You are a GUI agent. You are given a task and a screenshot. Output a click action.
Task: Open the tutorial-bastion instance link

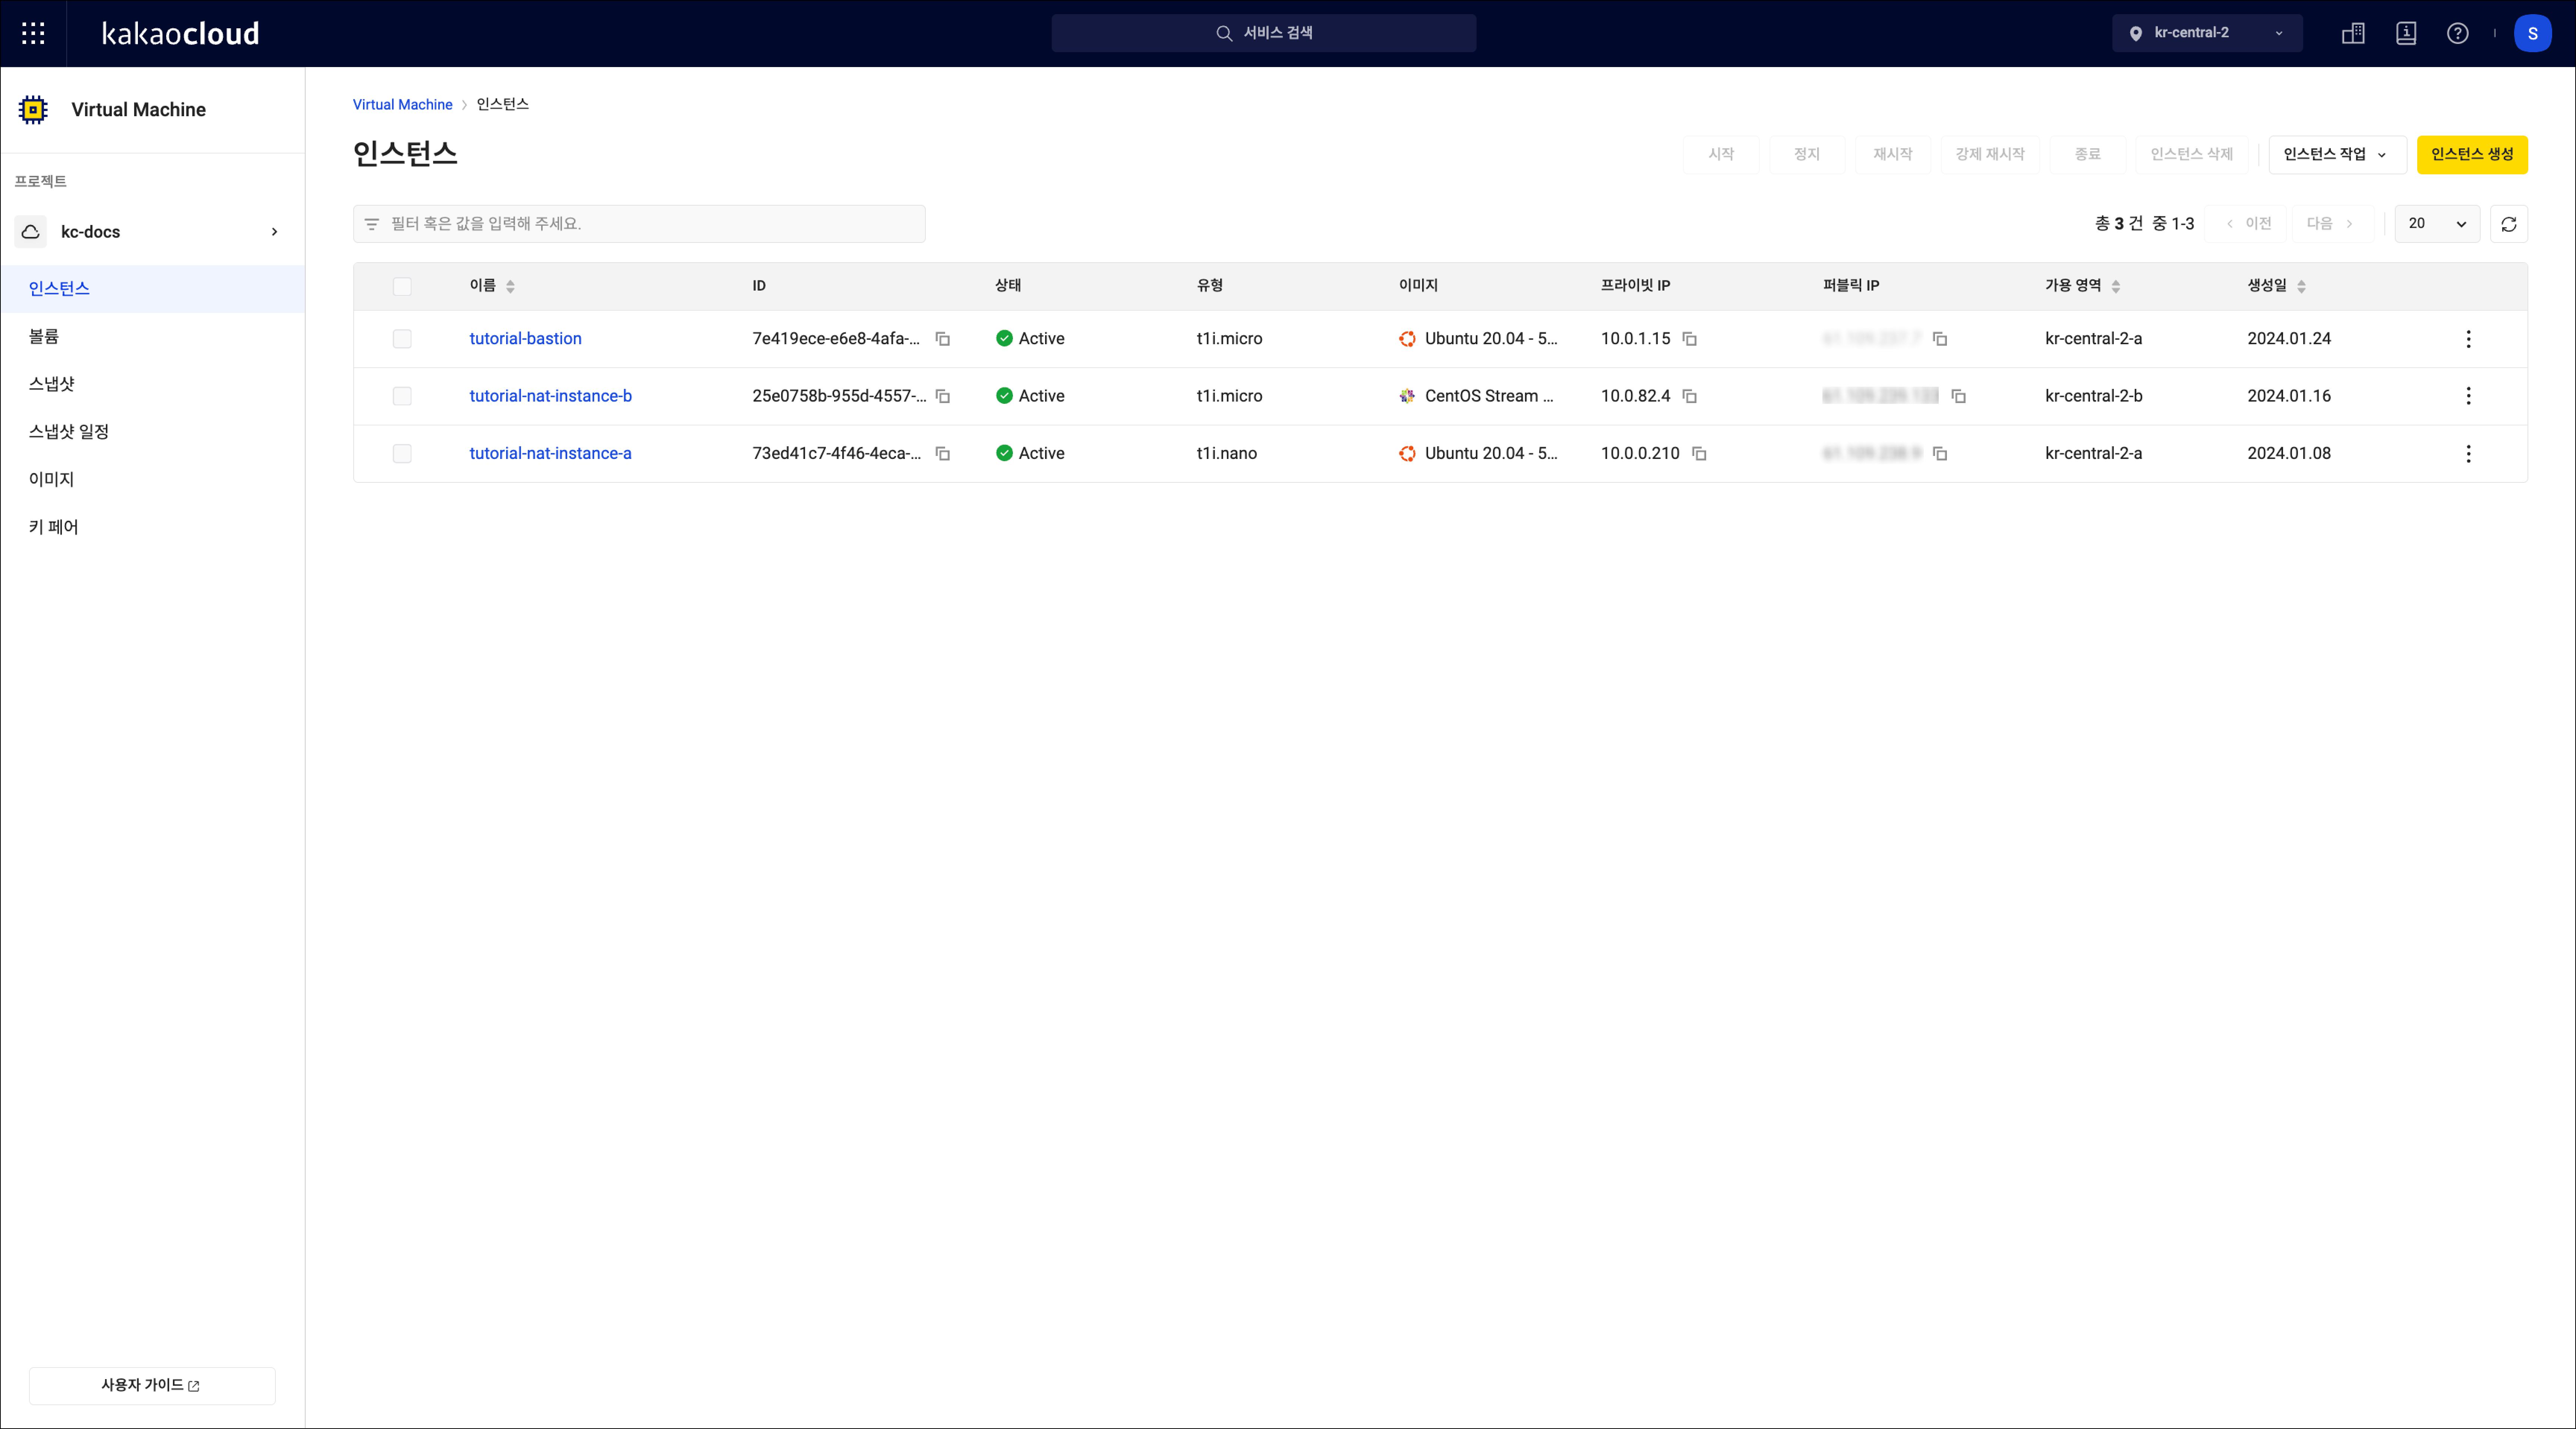525,339
